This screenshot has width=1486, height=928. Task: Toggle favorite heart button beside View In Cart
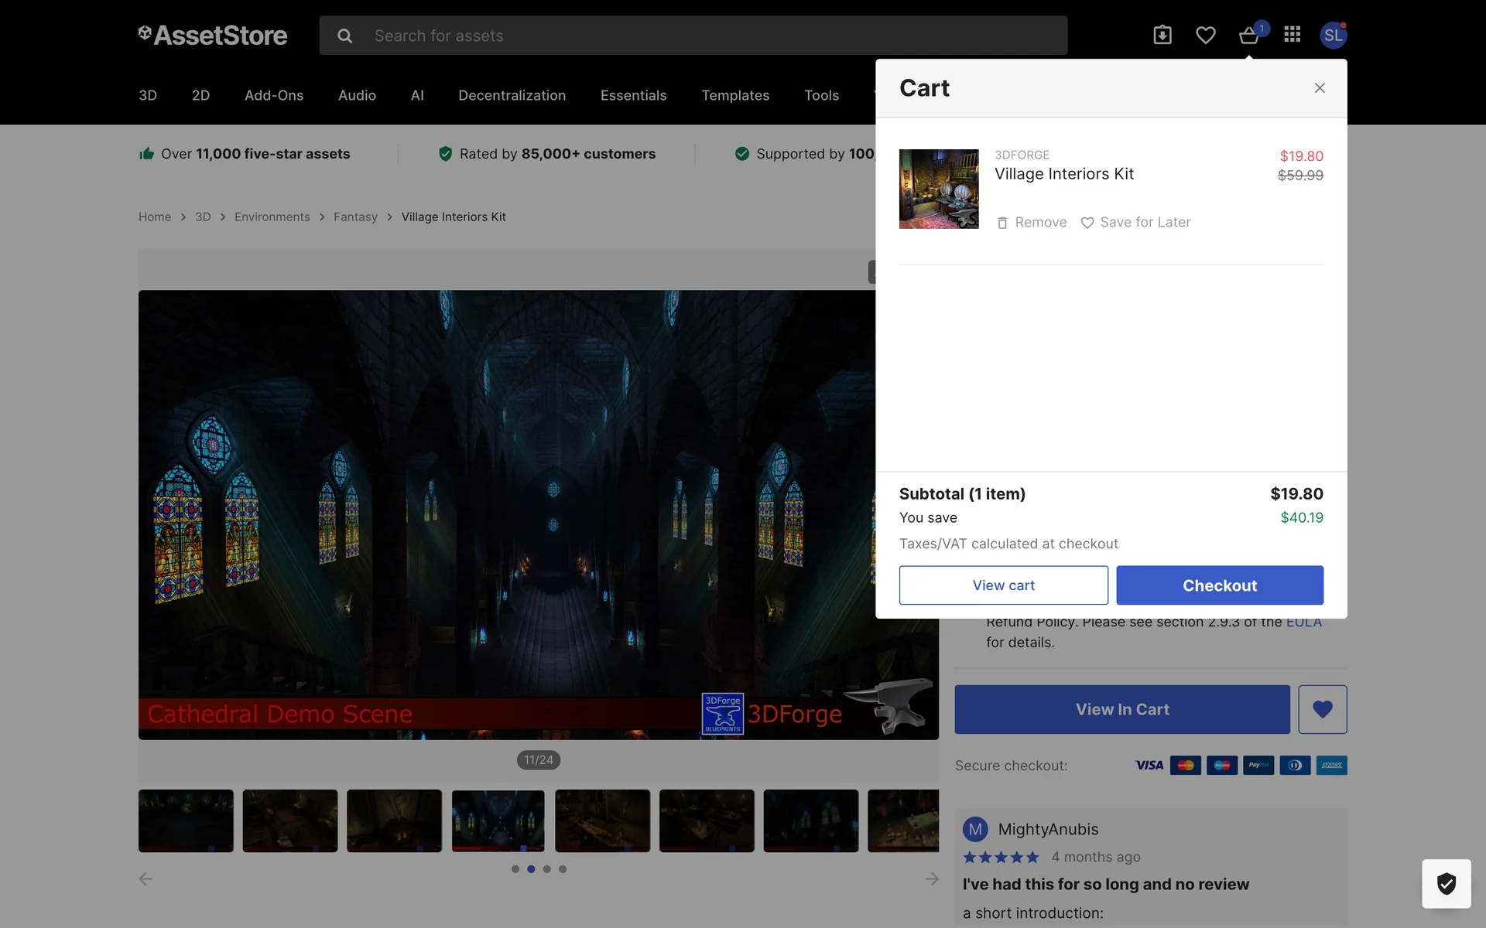pos(1322,709)
